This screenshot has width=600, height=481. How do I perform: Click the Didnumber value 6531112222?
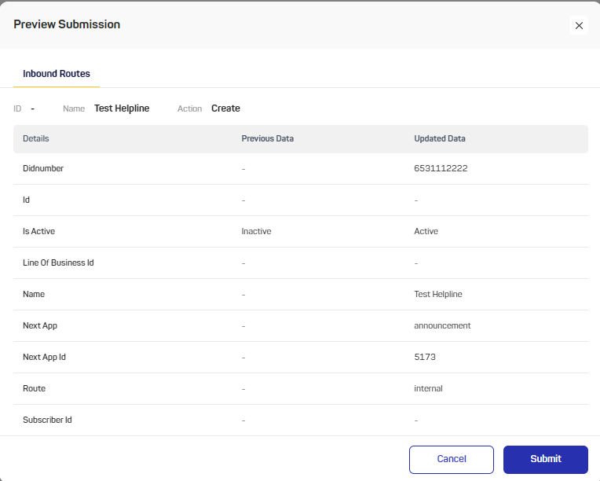pyautogui.click(x=441, y=168)
